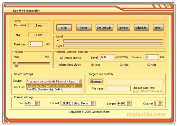Click the Recorded 12 sec value
This screenshot has width=177, height=126.
pos(38,26)
